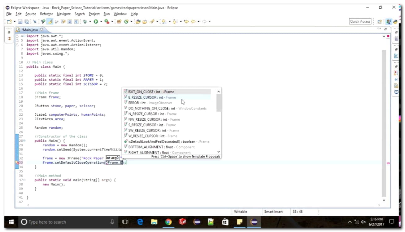Open the Search dropdown arrow
This screenshot has height=232, width=405.
(x=157, y=21)
